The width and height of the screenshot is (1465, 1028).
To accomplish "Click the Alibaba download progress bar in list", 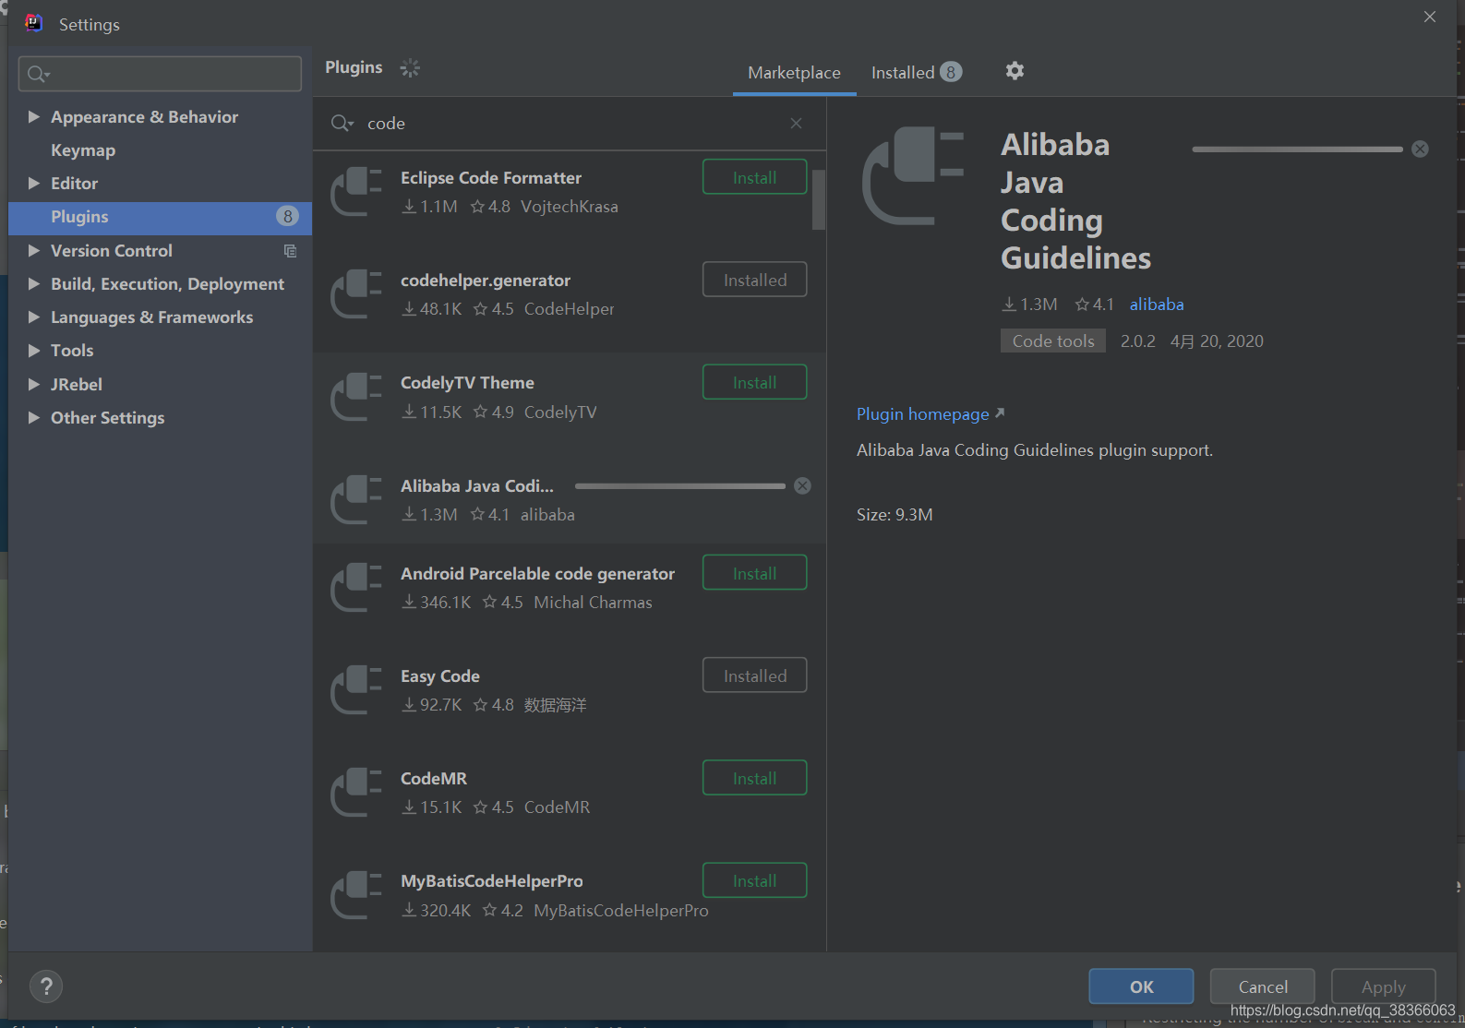I will [x=680, y=486].
